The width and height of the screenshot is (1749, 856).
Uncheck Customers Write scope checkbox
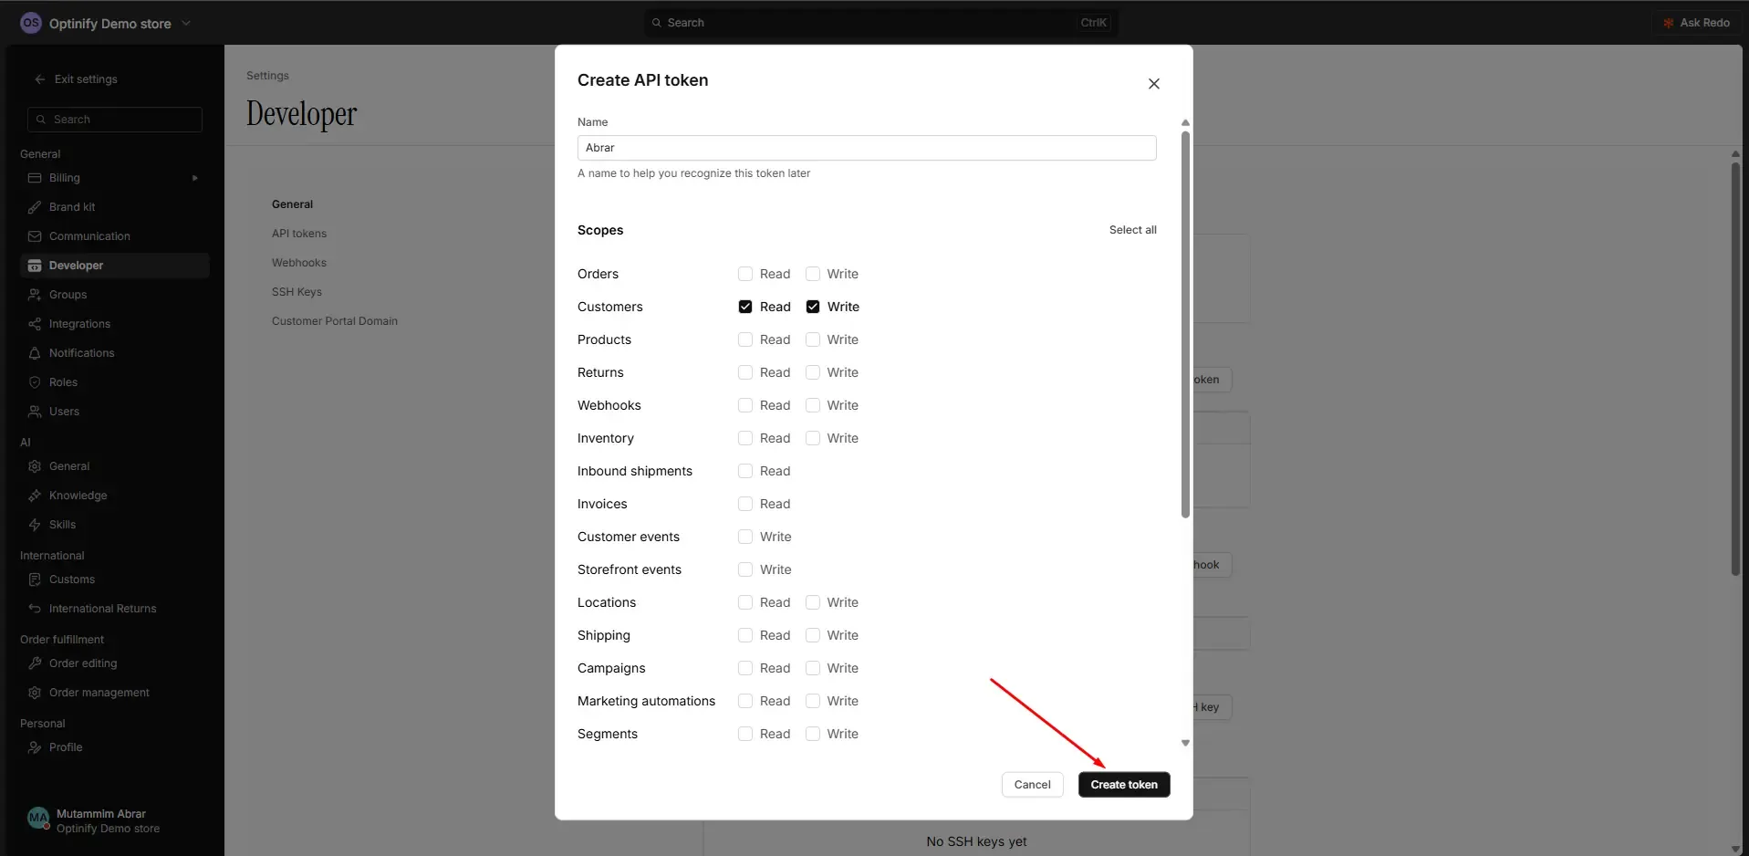(x=813, y=307)
